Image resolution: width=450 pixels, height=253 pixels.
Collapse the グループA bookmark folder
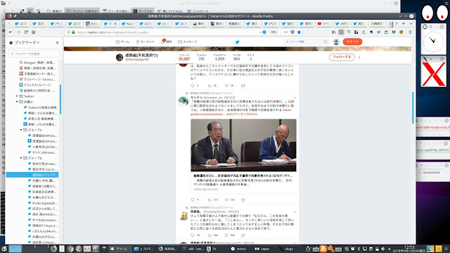(x=21, y=130)
